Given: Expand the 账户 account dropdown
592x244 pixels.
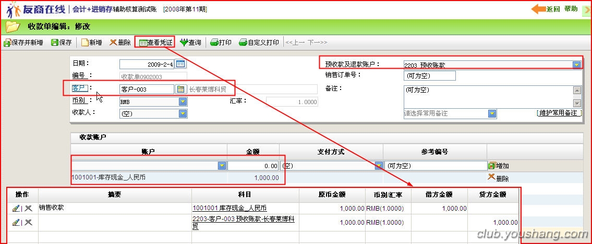Looking at the screenshot, I should tap(222, 165).
